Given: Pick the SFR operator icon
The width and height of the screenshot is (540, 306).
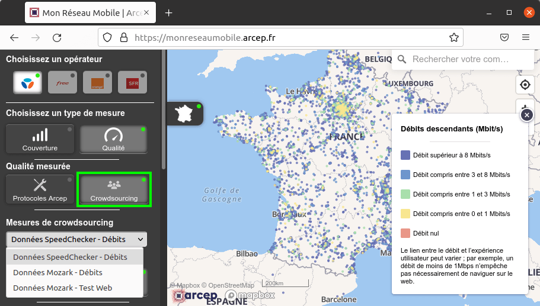Looking at the screenshot, I should (132, 83).
